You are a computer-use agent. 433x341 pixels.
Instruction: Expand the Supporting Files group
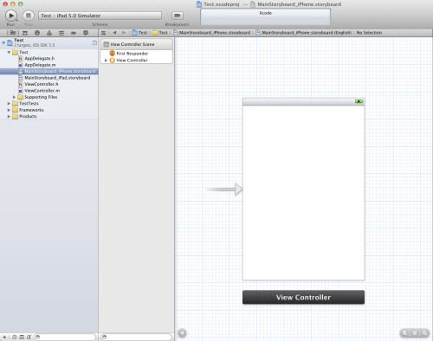14,97
